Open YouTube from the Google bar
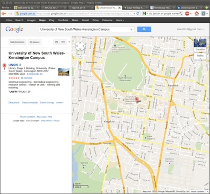The width and height of the screenshot is (210, 194). coord(63,20)
